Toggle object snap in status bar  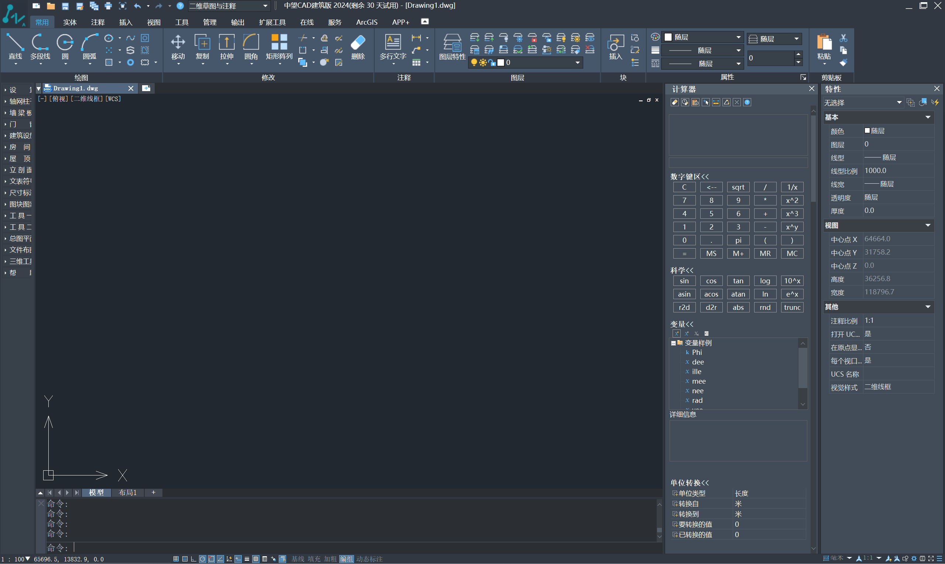coord(212,559)
